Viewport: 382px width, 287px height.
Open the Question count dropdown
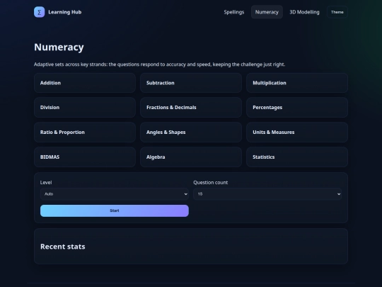click(x=267, y=194)
